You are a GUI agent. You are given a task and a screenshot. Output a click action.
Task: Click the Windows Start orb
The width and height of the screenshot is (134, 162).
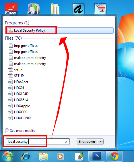pos(8,157)
